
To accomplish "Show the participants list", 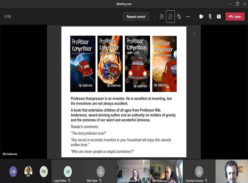I will (162, 16).
